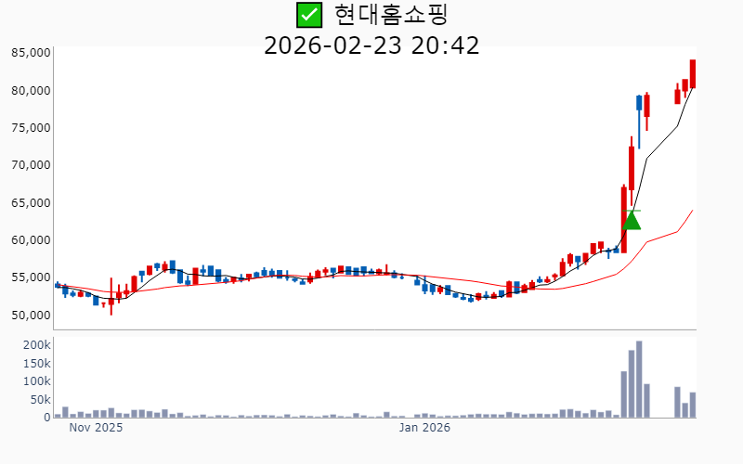Click the 0 volume axis label

[45, 418]
